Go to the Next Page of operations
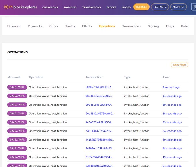Image resolution: width=196 pixels, height=167 pixels. pos(179,65)
